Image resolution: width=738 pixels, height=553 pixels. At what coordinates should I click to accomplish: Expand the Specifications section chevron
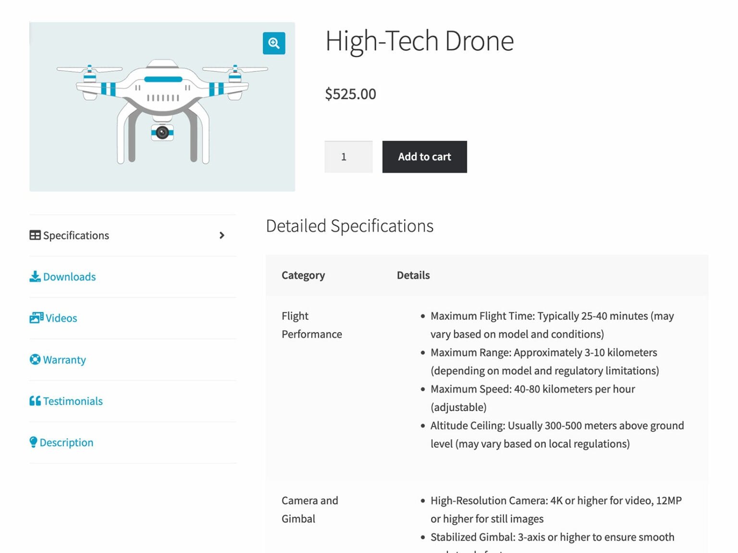(x=221, y=235)
